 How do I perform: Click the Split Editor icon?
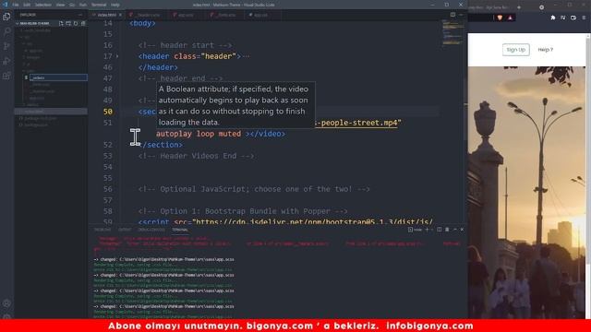(452, 15)
